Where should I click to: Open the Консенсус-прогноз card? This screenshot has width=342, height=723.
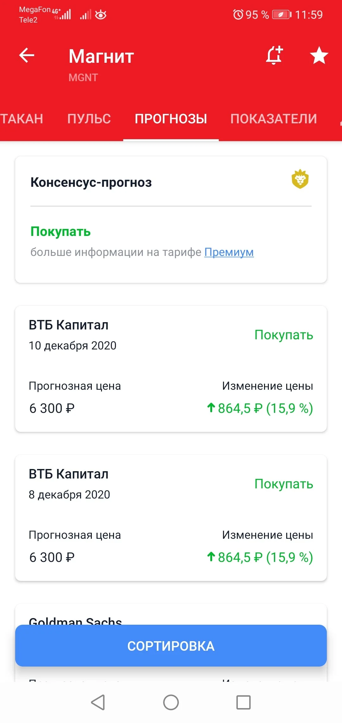pos(171,219)
